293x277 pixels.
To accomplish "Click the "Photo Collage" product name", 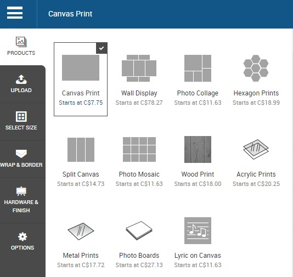I will [198, 93].
